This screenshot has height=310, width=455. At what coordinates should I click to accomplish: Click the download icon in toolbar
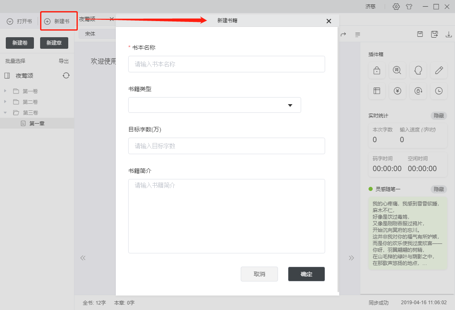click(449, 34)
